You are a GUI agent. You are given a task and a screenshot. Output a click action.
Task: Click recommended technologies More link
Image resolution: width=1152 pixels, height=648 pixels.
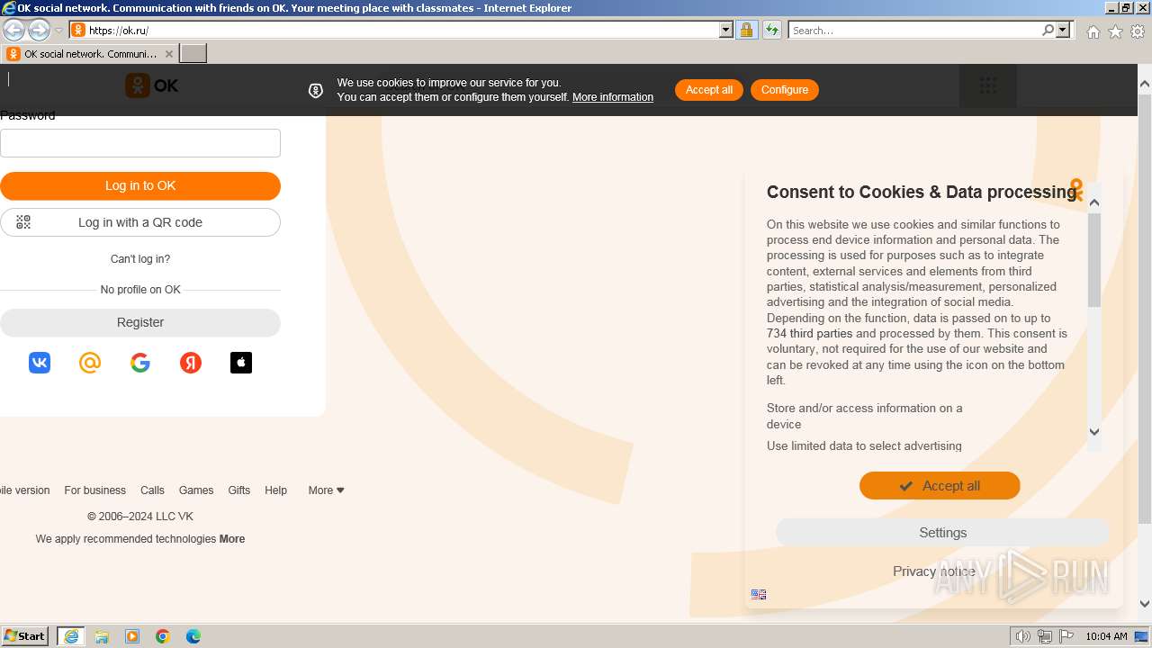232,539
